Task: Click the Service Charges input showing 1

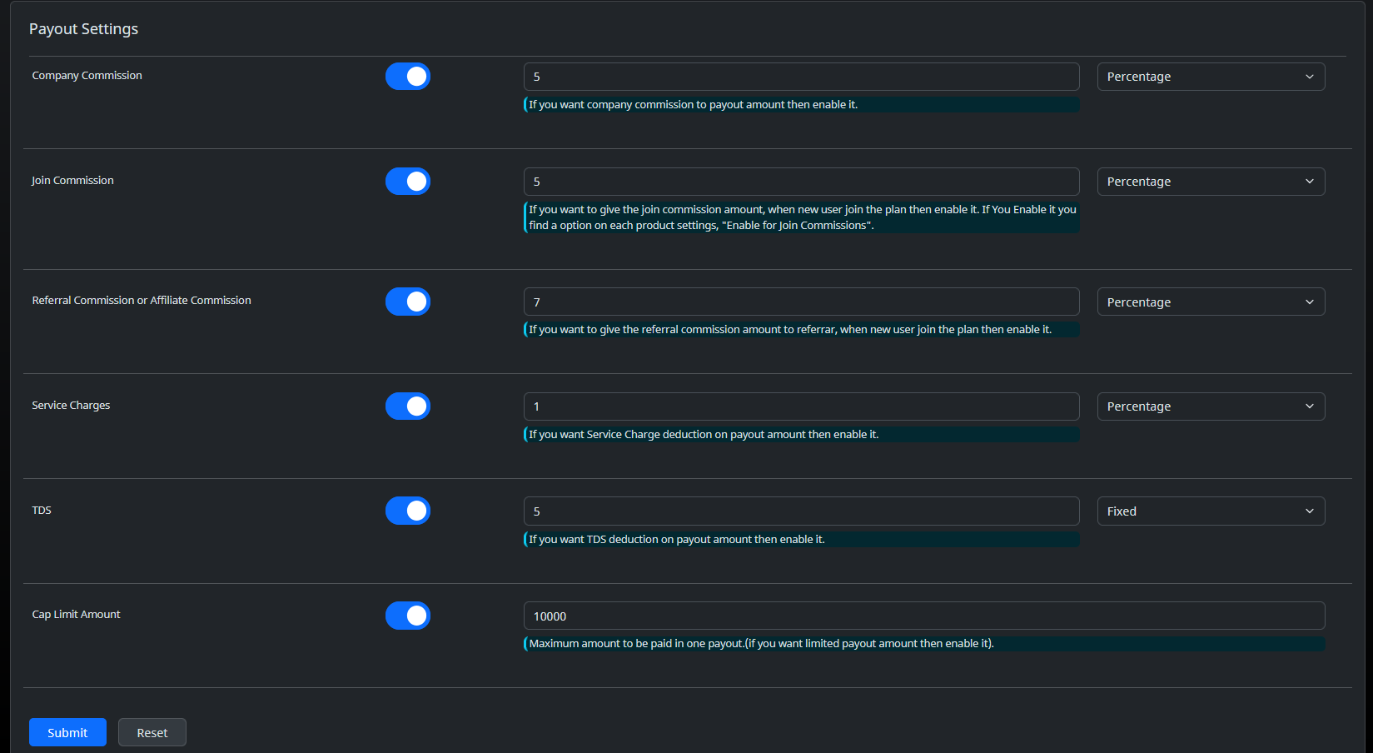Action: tap(800, 406)
